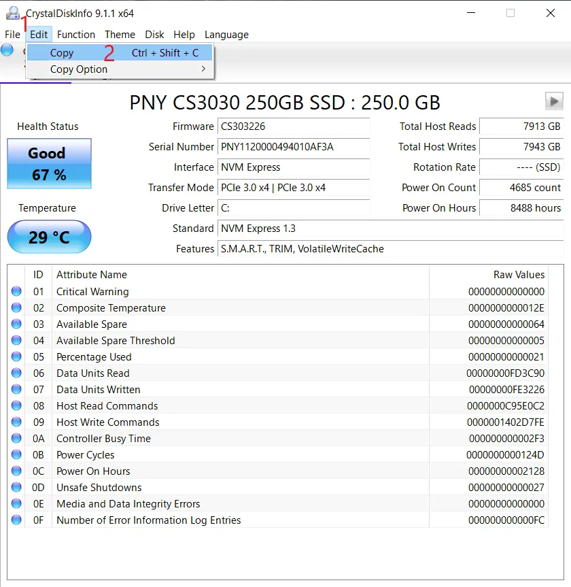
Task: Click the disk status orb below File menu
Action: (x=7, y=50)
